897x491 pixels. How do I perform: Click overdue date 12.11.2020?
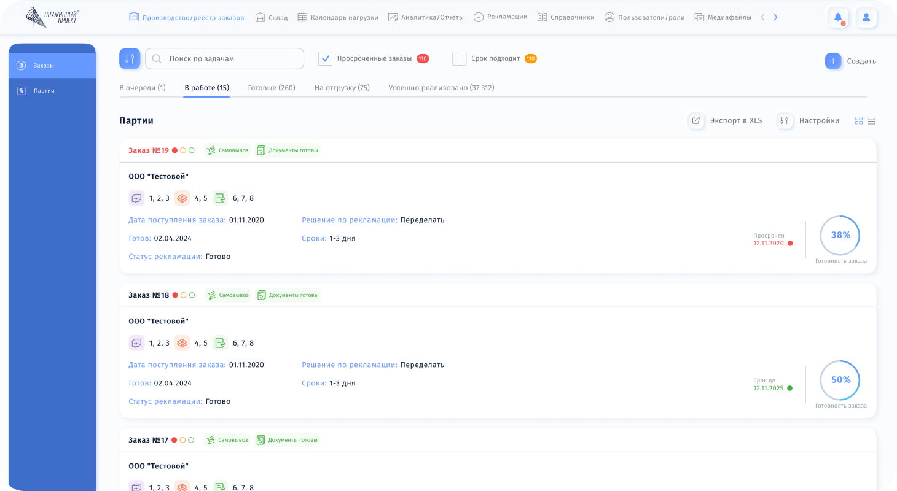coord(769,244)
